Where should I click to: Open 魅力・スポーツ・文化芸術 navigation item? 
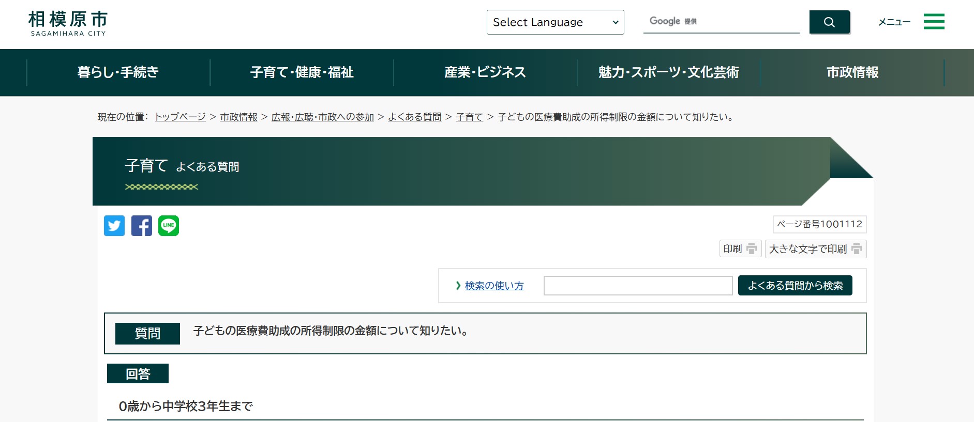[x=668, y=72]
